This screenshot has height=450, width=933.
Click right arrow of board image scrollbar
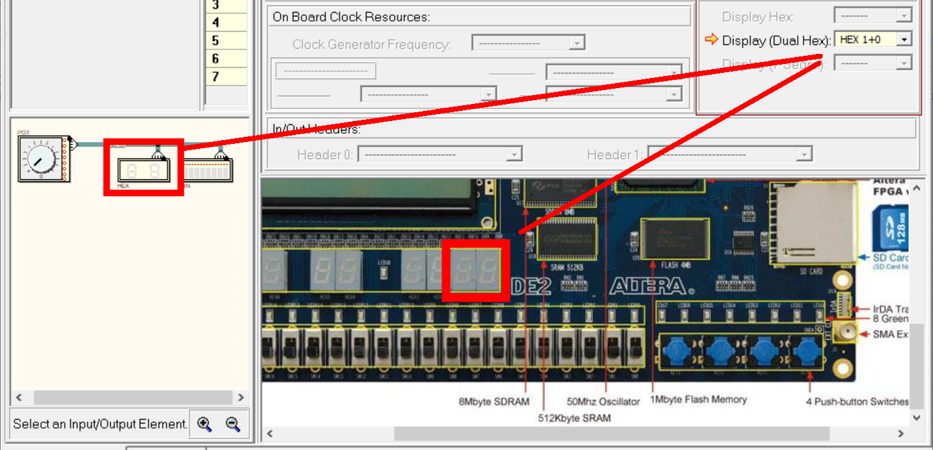coord(901,434)
